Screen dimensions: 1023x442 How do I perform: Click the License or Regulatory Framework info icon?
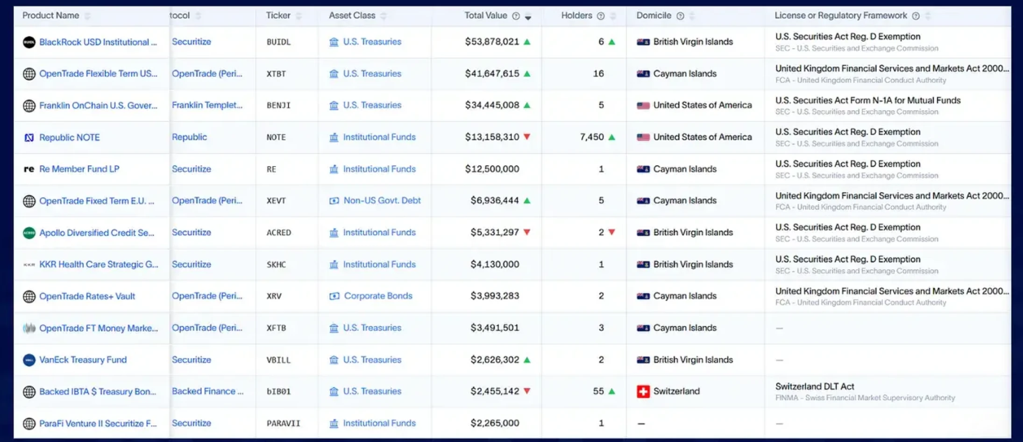point(916,16)
